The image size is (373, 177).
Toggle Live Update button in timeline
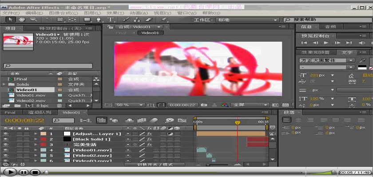pyautogui.click(x=102, y=120)
